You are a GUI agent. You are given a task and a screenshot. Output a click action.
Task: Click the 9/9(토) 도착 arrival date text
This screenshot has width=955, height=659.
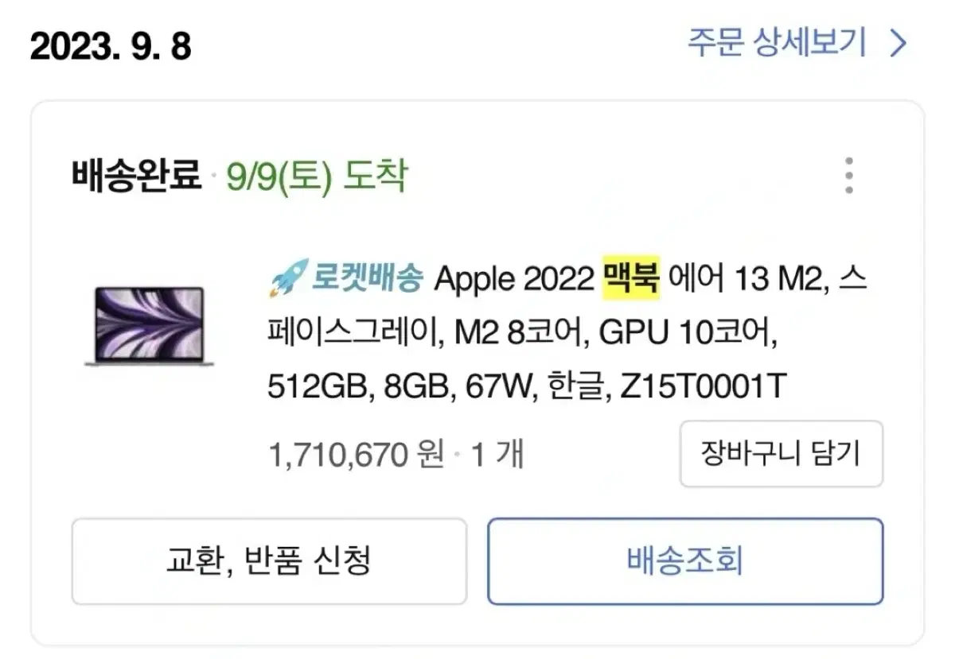click(317, 176)
